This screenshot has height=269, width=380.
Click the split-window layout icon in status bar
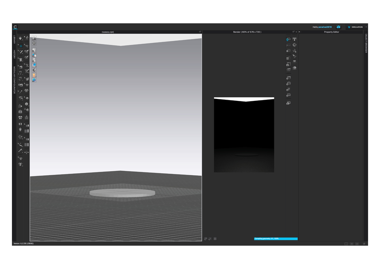(x=346, y=244)
